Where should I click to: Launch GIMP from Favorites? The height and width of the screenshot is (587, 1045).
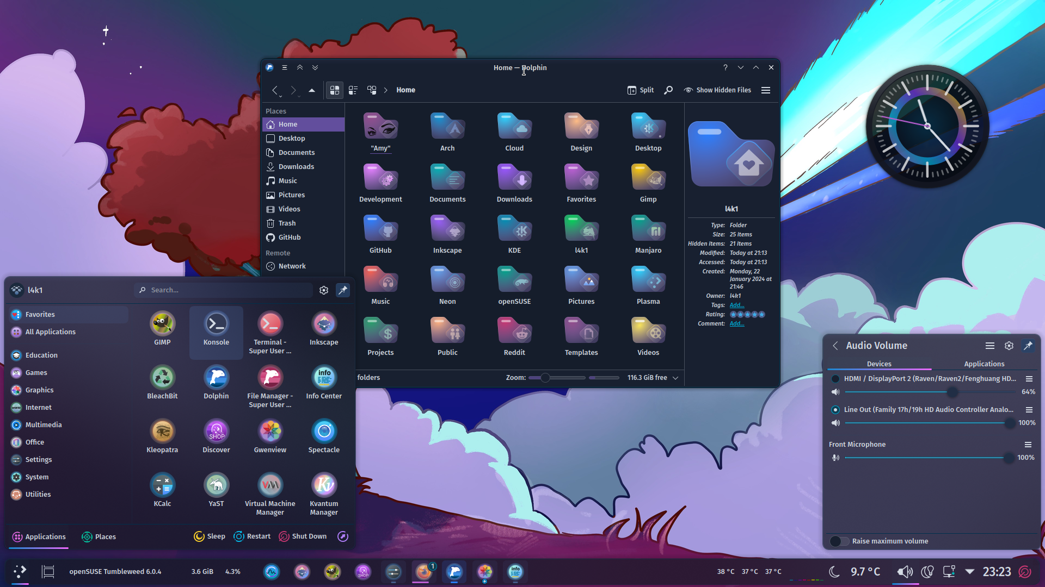[x=162, y=329]
